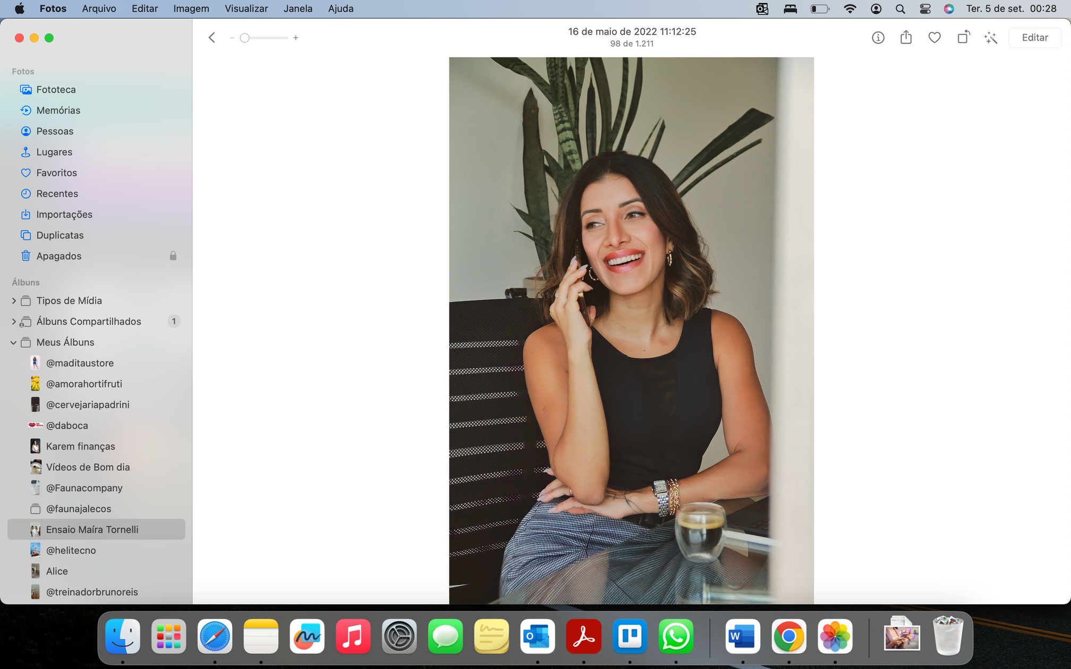Select Ensaio Maíra Tornelli album
Viewport: 1071px width, 669px height.
(x=96, y=529)
